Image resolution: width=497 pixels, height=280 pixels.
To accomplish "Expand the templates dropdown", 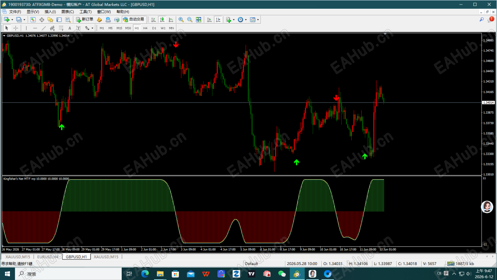I will coord(258,19).
